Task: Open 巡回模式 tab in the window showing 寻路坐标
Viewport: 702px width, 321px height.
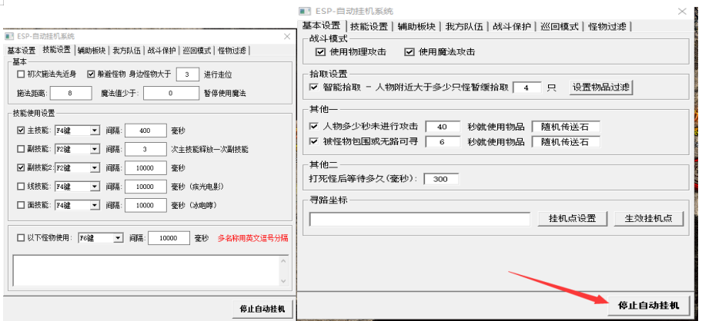Action: (560, 26)
